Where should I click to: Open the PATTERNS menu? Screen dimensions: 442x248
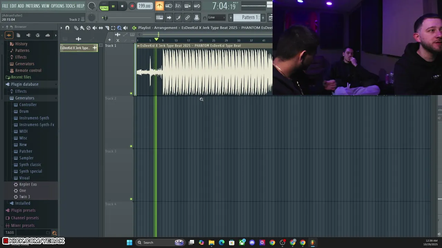(33, 6)
